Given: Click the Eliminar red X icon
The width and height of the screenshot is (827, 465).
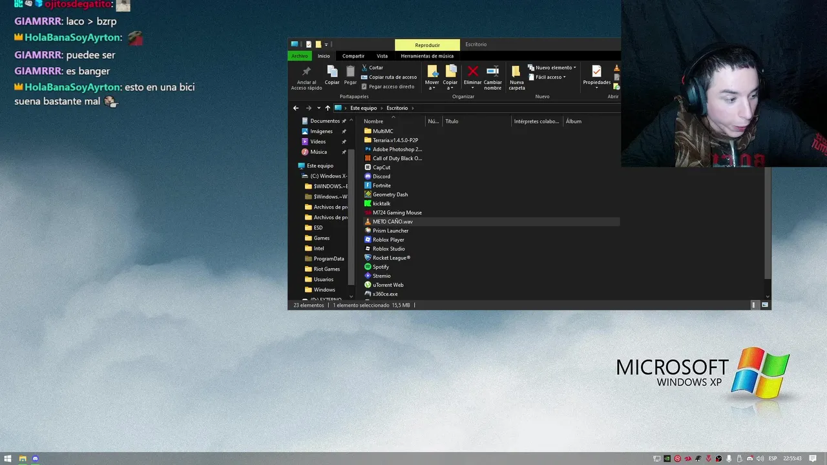Looking at the screenshot, I should tap(472, 71).
